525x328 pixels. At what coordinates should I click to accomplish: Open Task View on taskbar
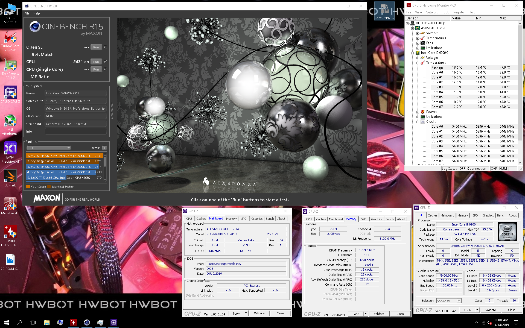(x=33, y=323)
